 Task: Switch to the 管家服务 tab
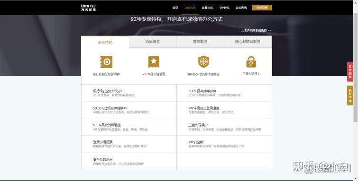200,42
